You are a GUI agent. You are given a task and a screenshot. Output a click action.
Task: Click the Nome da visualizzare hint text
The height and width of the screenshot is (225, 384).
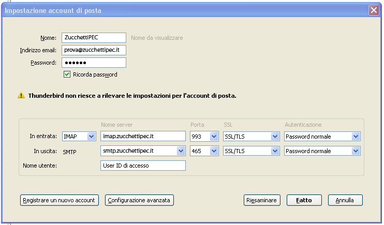(157, 38)
